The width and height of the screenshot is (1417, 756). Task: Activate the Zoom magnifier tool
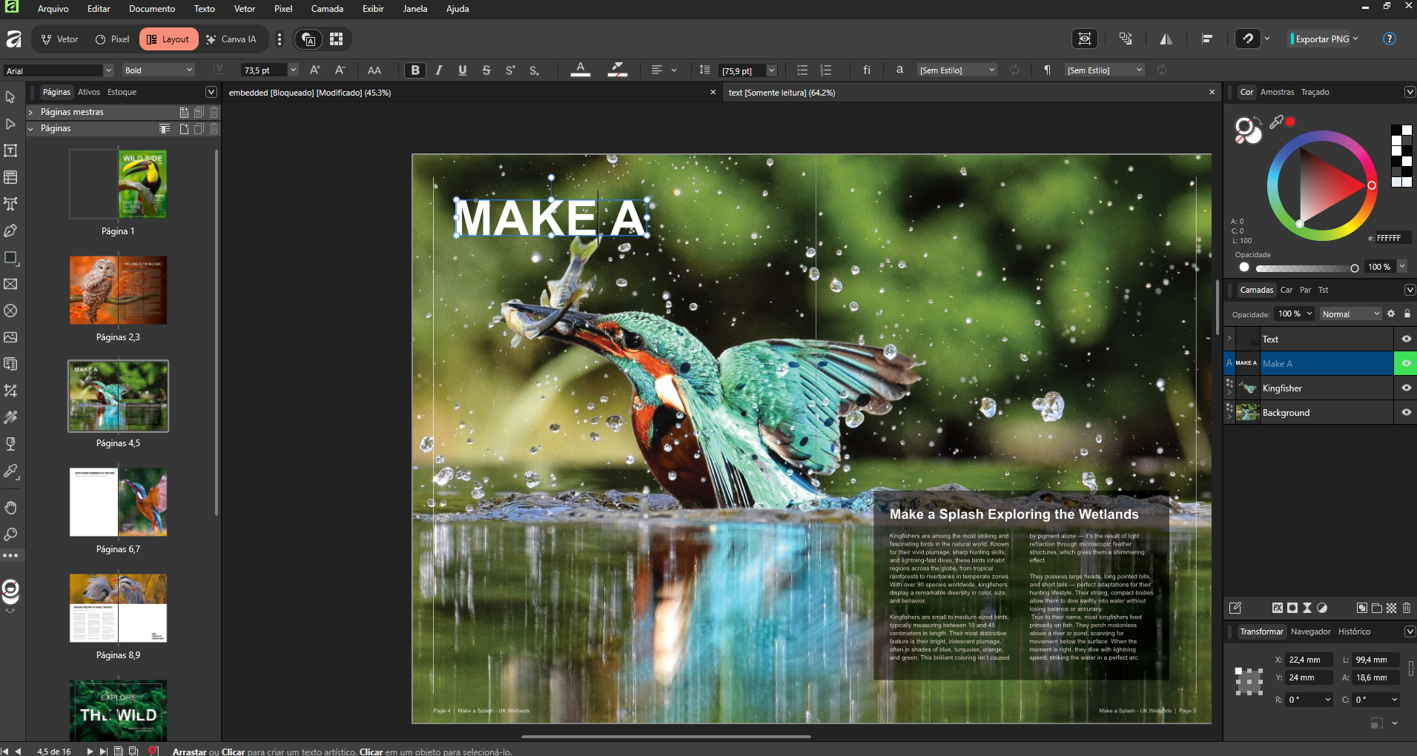pos(10,534)
